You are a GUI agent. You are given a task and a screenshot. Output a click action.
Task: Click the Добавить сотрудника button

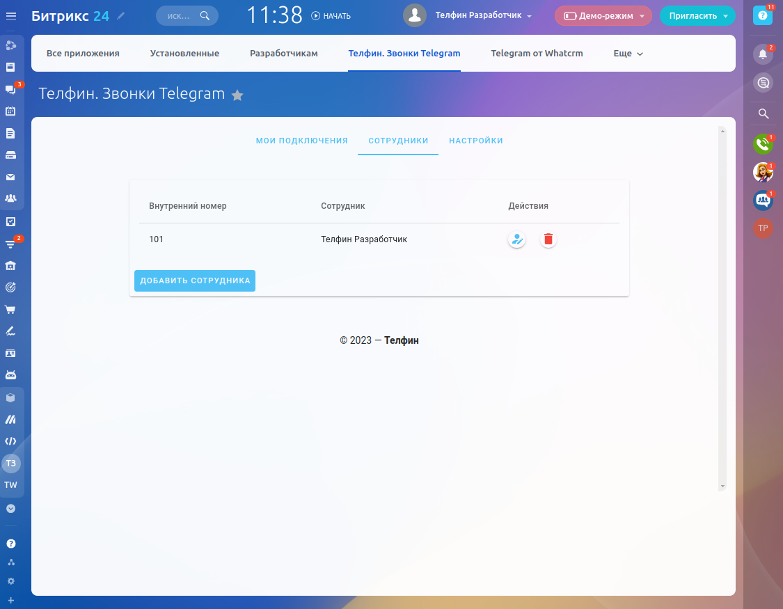(195, 280)
